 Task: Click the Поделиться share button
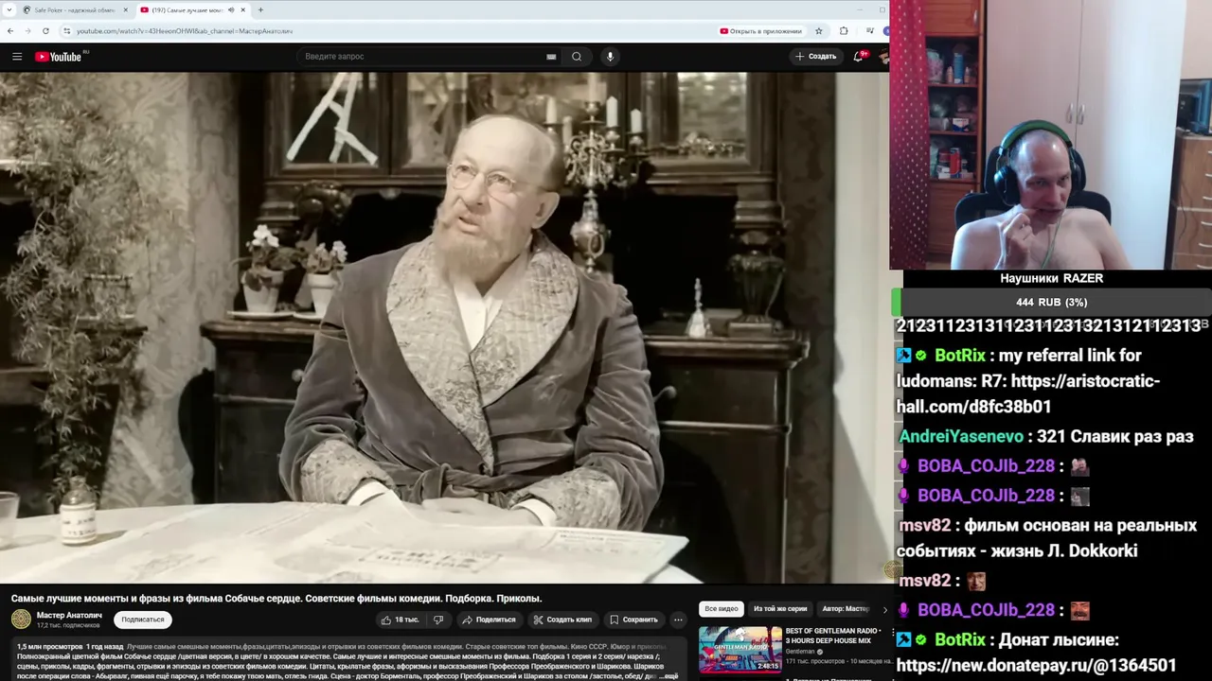(x=489, y=620)
